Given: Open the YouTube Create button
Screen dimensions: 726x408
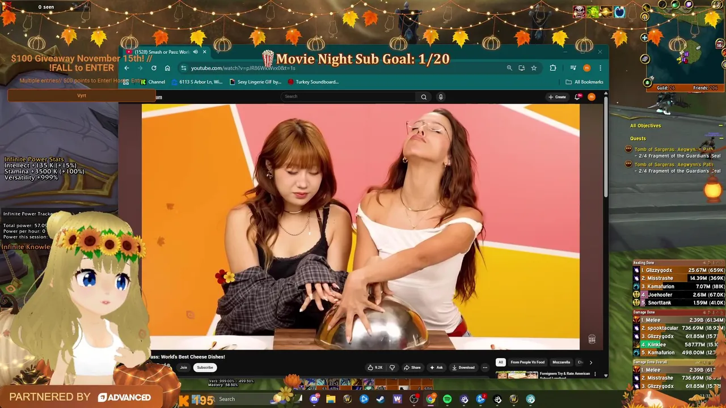Looking at the screenshot, I should point(557,97).
